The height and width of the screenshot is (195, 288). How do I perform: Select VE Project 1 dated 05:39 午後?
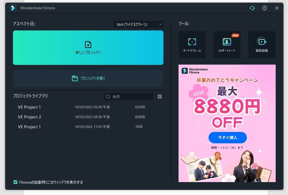pos(88,107)
